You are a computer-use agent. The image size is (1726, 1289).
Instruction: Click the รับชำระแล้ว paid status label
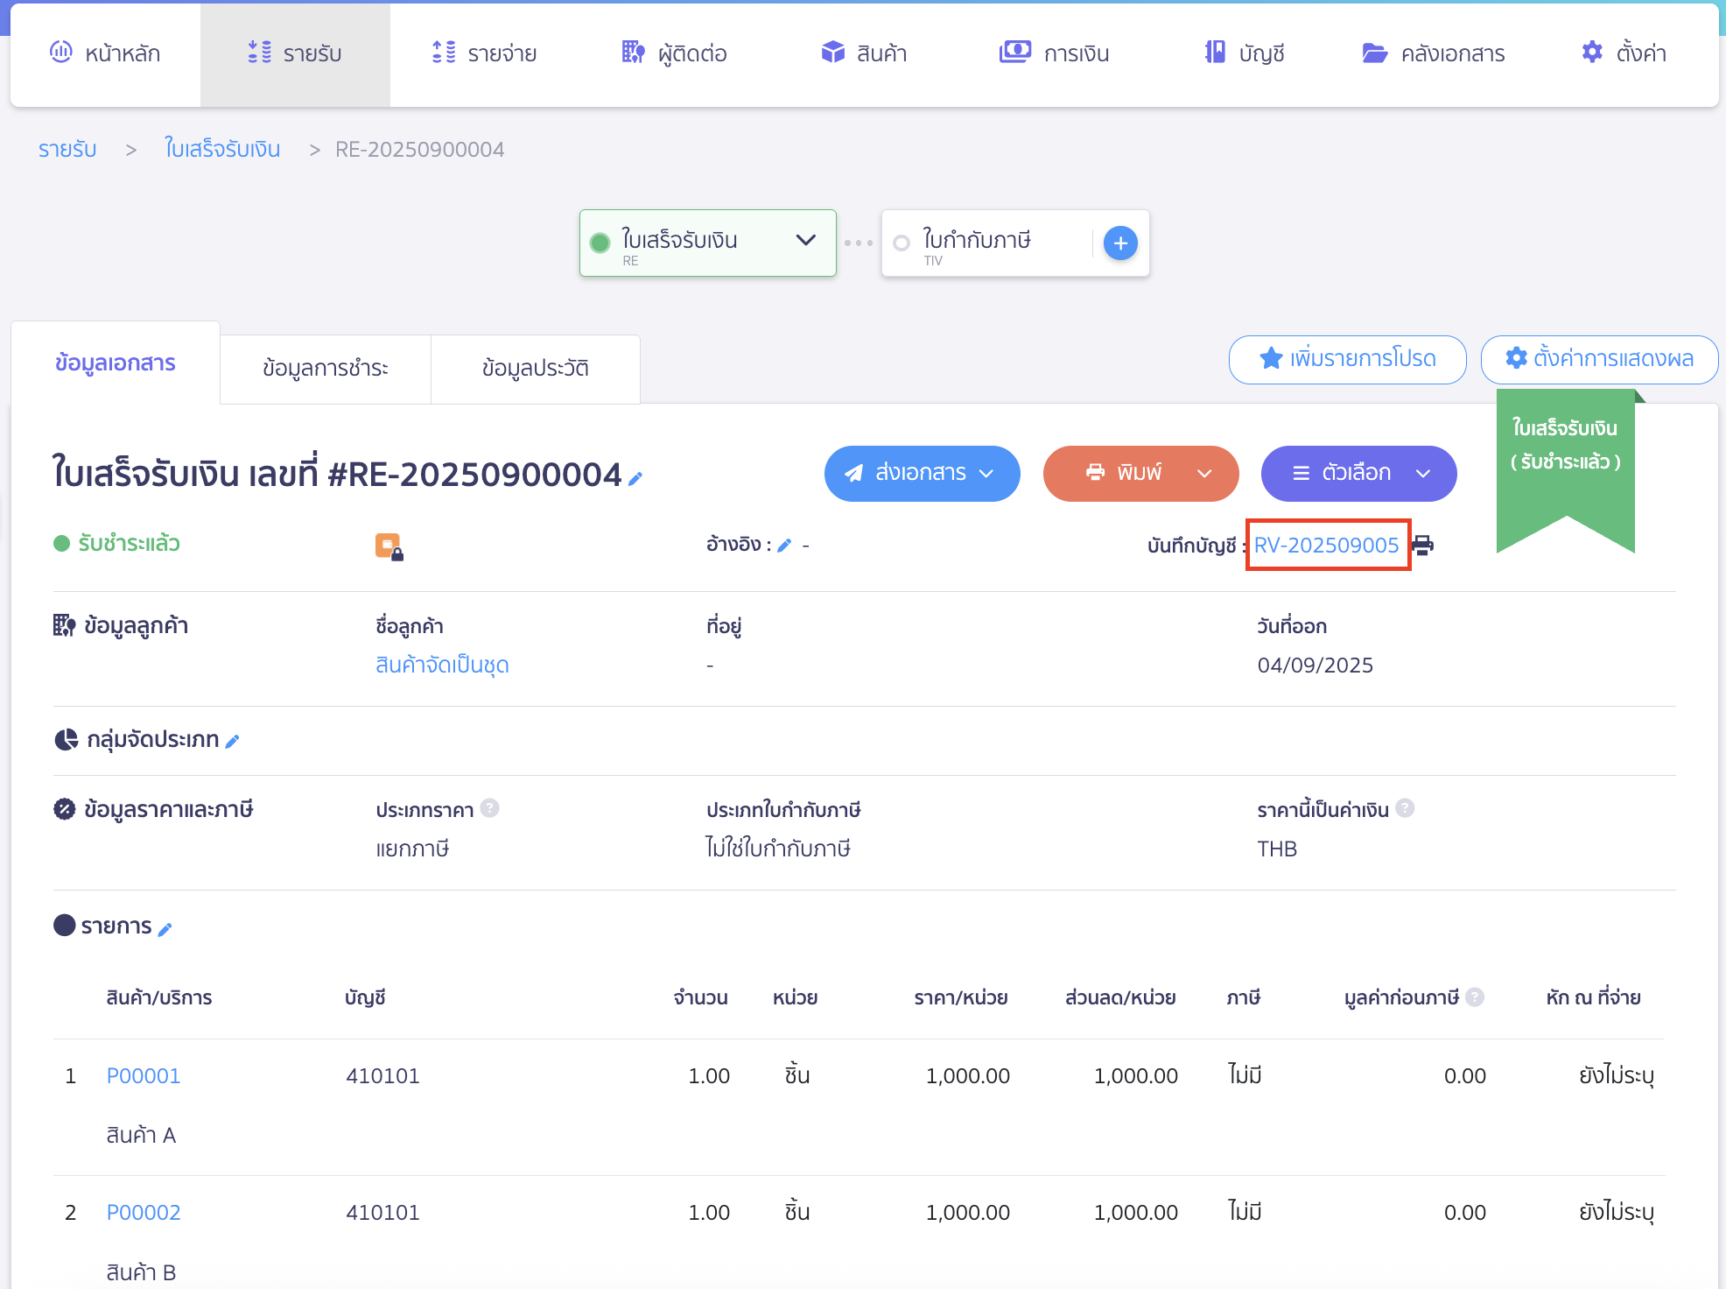[x=129, y=544]
